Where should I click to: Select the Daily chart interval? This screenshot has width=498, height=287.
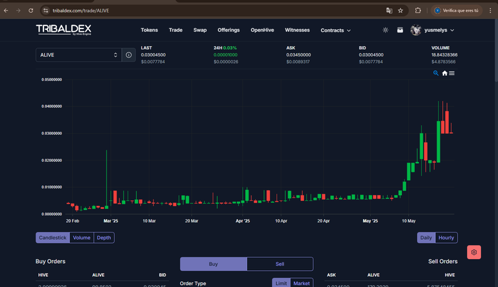(x=426, y=238)
